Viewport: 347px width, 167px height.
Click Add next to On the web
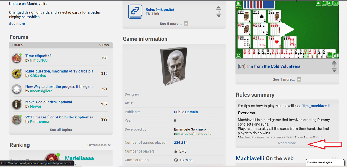pos(335,158)
